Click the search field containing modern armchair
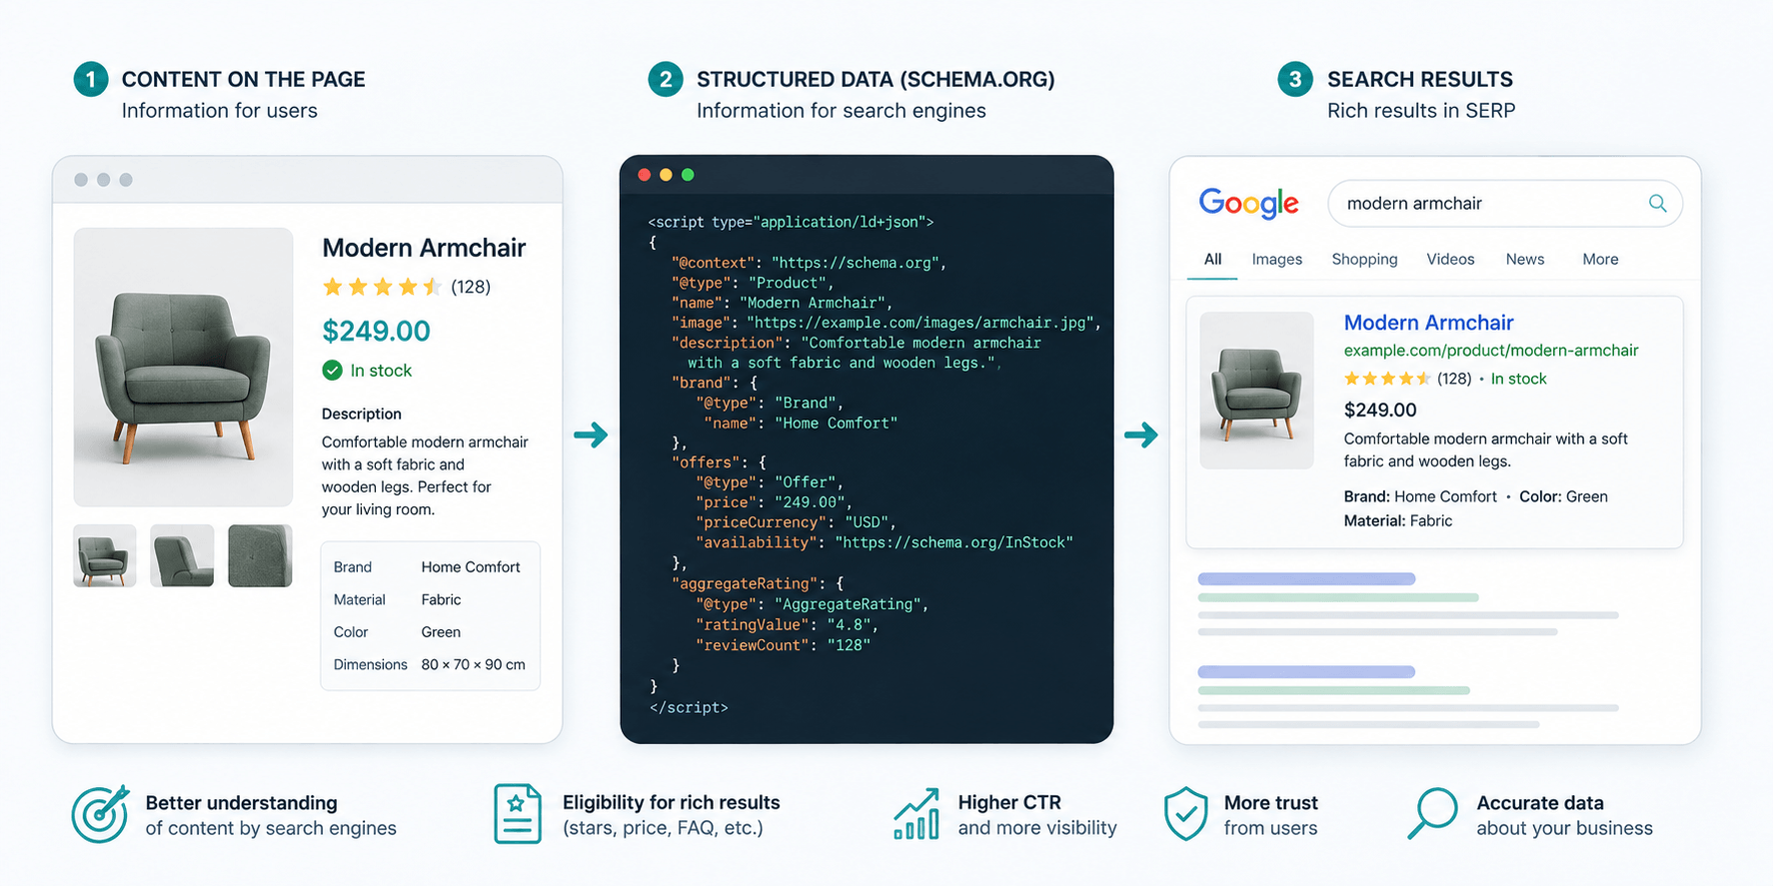Image resolution: width=1773 pixels, height=886 pixels. 1505,204
